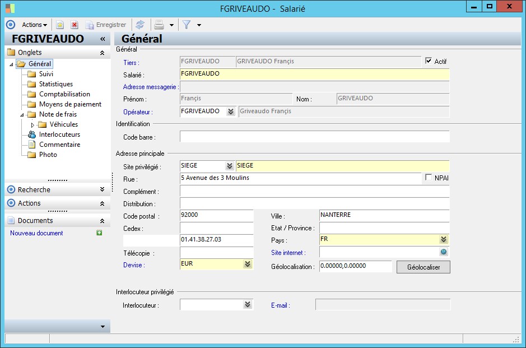The image size is (526, 348).
Task: Enable the NPAI checkbox
Action: coord(429,178)
